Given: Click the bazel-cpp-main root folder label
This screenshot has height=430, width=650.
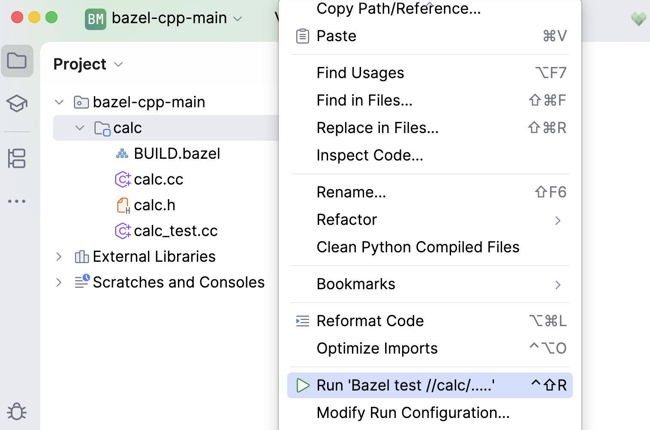Looking at the screenshot, I should coord(149,102).
